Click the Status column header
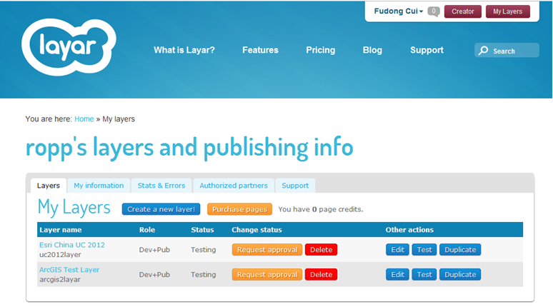This screenshot has width=553, height=307. point(202,230)
